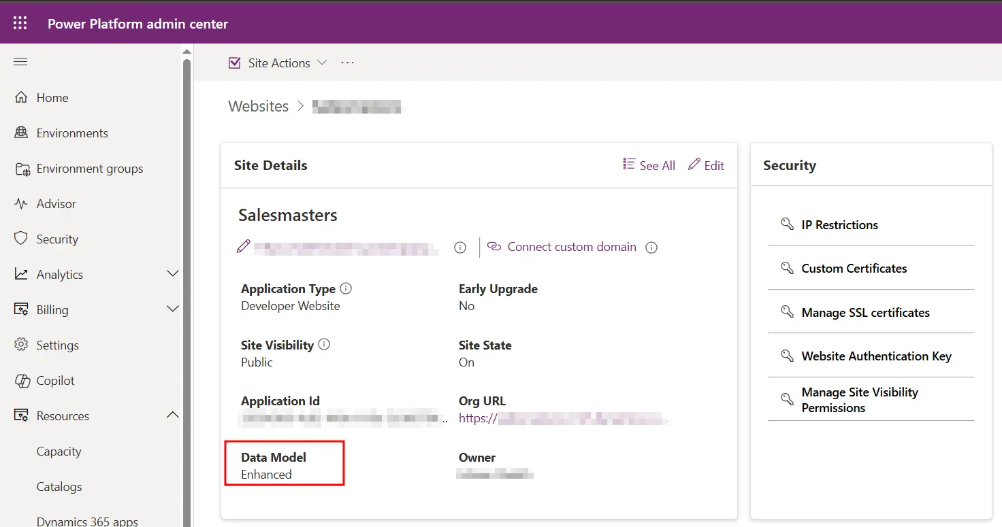Click Power Platform admin center title
1002x527 pixels.
point(138,24)
